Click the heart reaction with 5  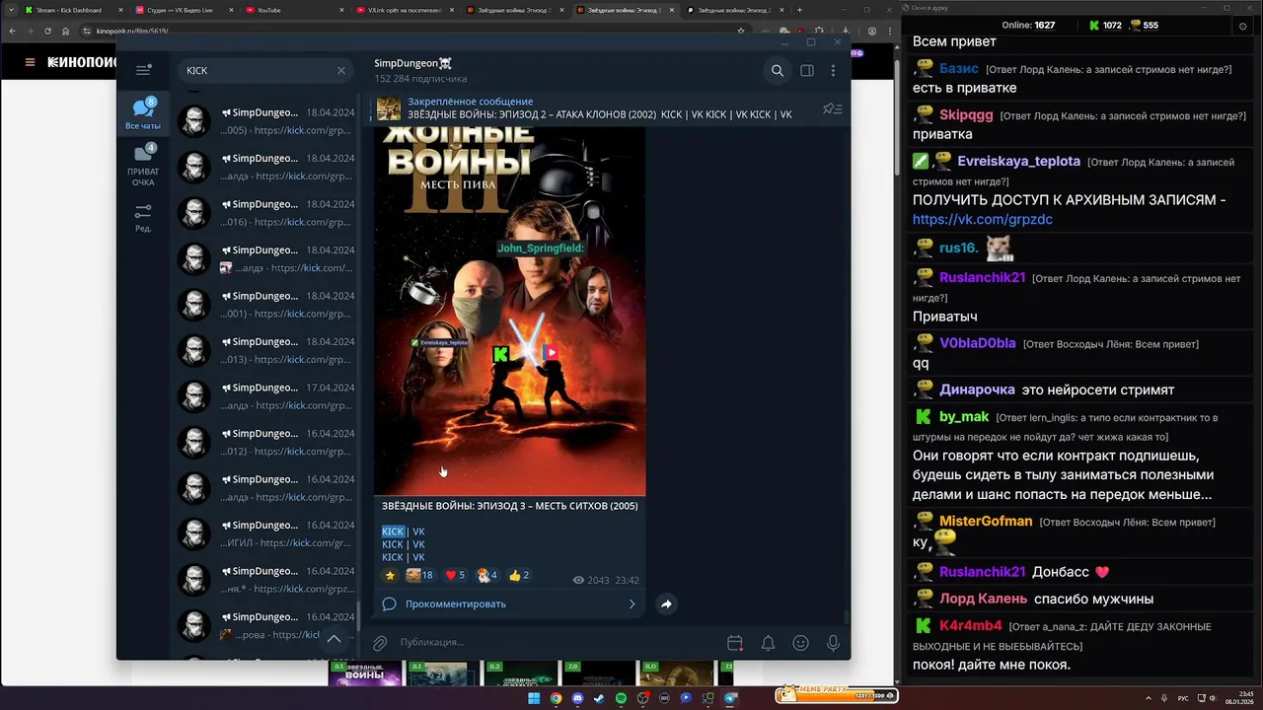click(x=455, y=575)
